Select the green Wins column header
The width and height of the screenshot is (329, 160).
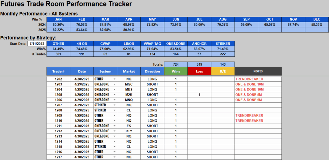coord(176,71)
